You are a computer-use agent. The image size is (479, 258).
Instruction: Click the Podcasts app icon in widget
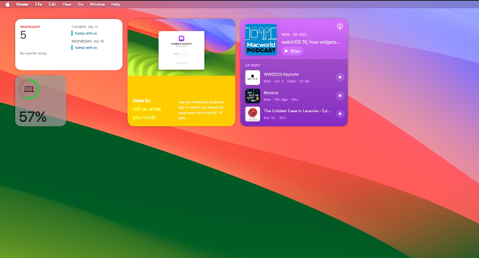click(x=340, y=27)
